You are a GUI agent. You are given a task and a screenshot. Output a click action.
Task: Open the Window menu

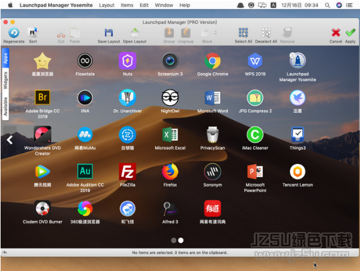164,5
